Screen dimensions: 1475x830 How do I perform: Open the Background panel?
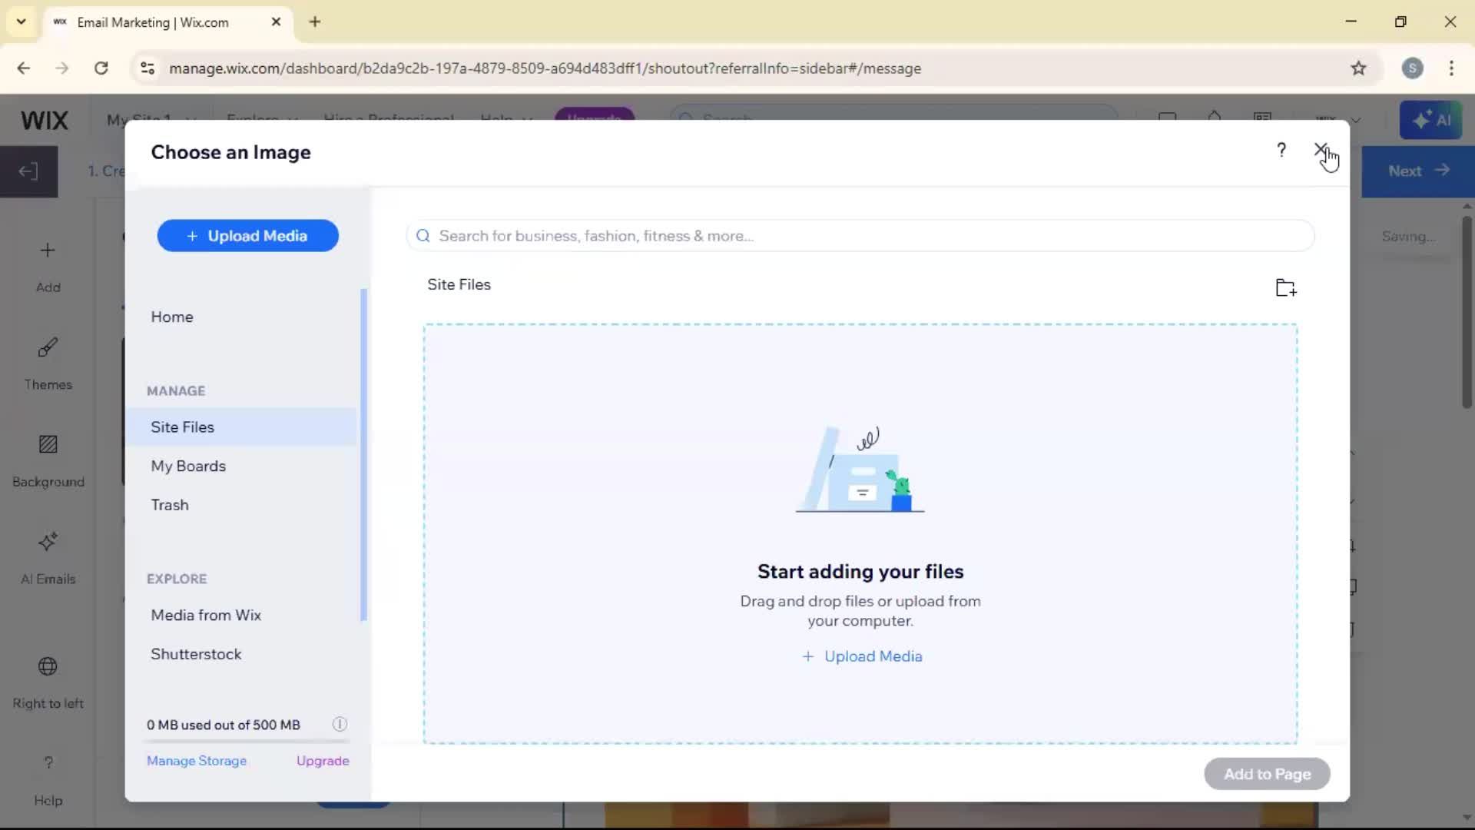[48, 461]
